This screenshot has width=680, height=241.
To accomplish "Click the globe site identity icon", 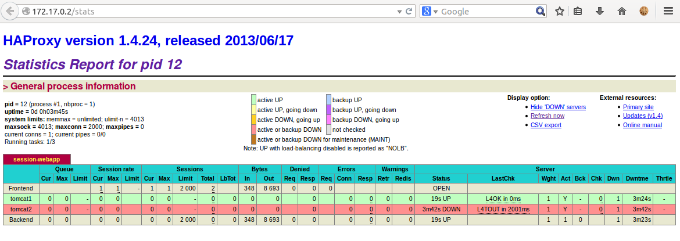I will 26,12.
